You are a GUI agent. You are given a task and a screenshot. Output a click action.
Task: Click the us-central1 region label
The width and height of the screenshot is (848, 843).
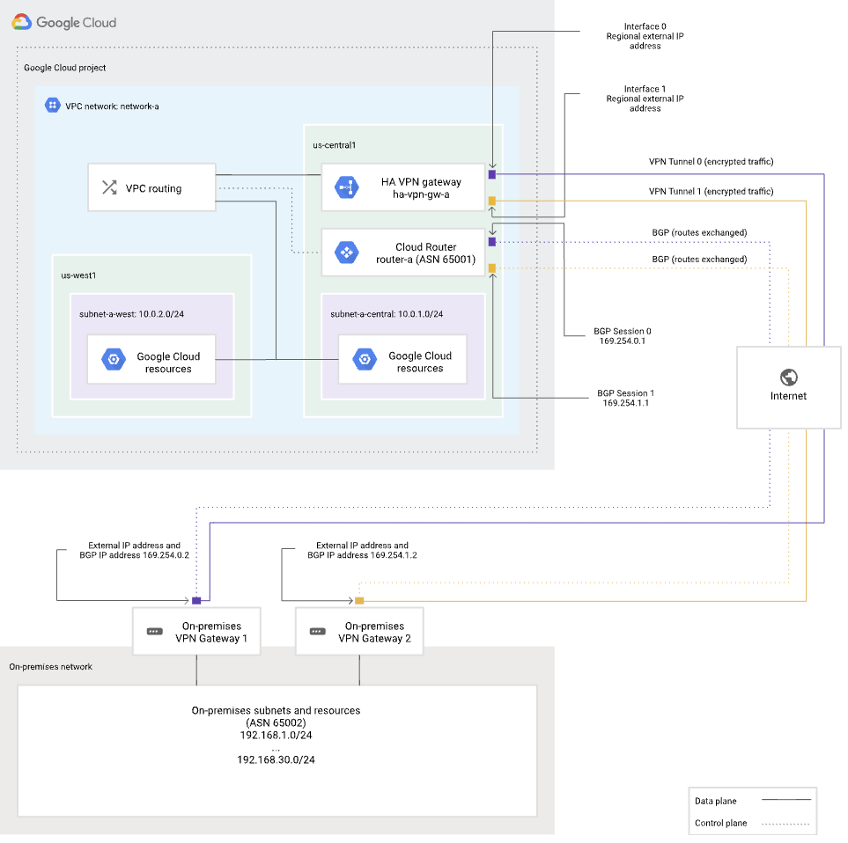coord(335,145)
